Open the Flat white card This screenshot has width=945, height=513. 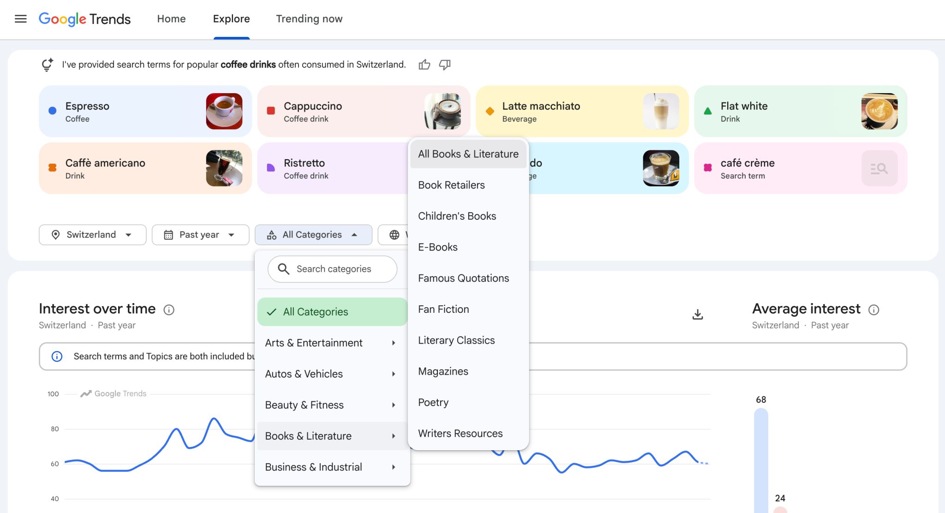[801, 111]
